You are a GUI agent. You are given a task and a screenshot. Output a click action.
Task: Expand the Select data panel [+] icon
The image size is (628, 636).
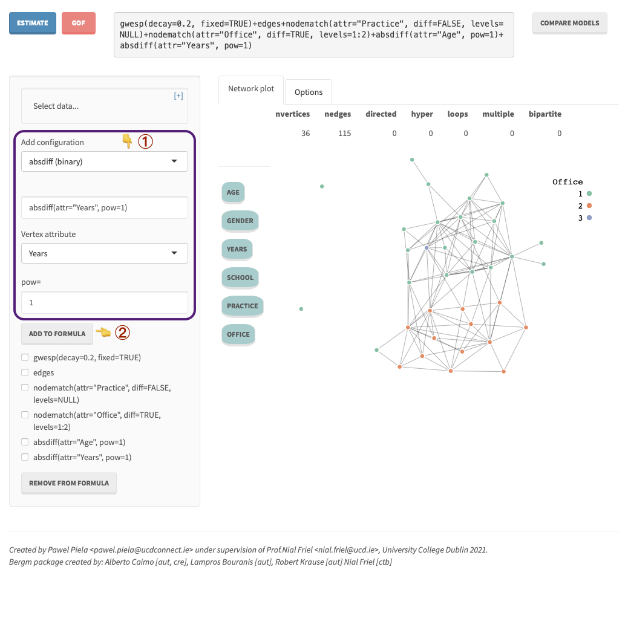tap(178, 96)
